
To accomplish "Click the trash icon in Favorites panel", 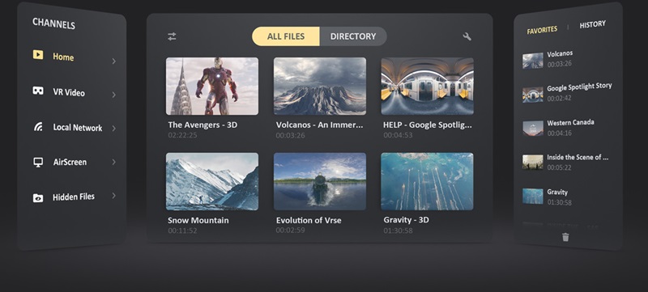I will tap(565, 237).
